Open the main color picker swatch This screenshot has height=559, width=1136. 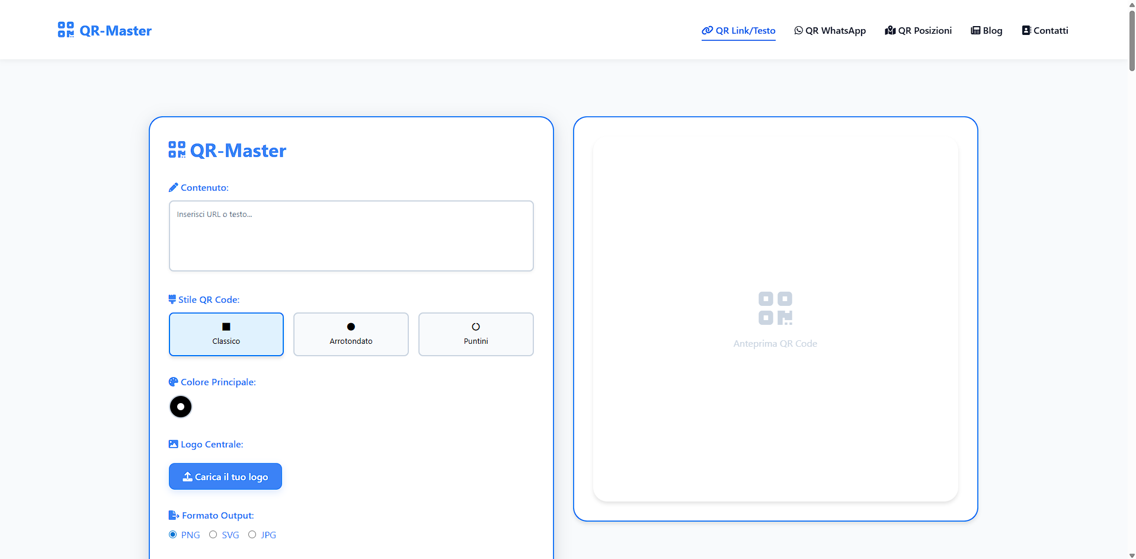[180, 407]
